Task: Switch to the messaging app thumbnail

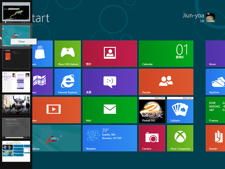Action: click(16, 82)
